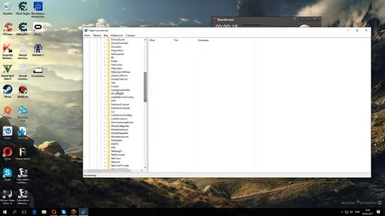Select the ManufacturingMode key
The height and width of the screenshot is (216, 385).
point(122,122)
